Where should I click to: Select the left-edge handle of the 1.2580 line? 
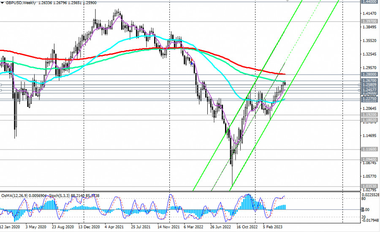pos(1,85)
